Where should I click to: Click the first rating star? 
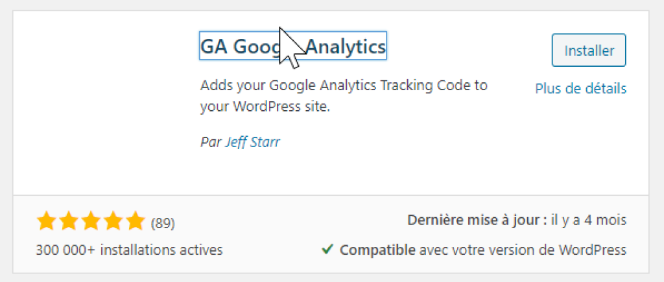tap(47, 222)
